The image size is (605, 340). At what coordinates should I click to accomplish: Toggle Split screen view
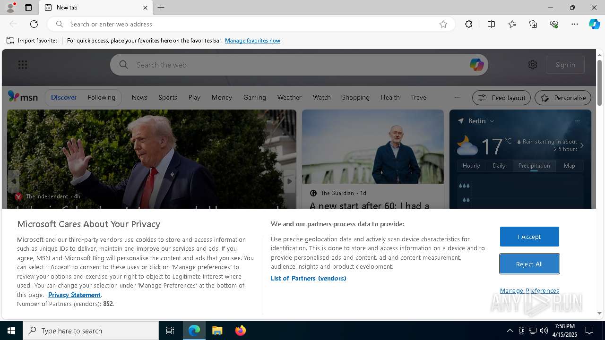[x=491, y=24]
